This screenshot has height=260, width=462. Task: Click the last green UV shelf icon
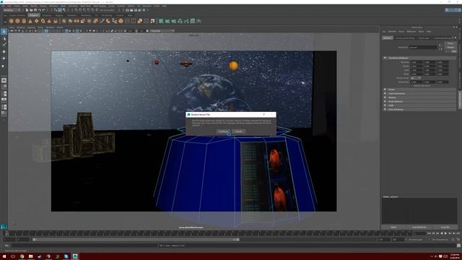[199, 21]
